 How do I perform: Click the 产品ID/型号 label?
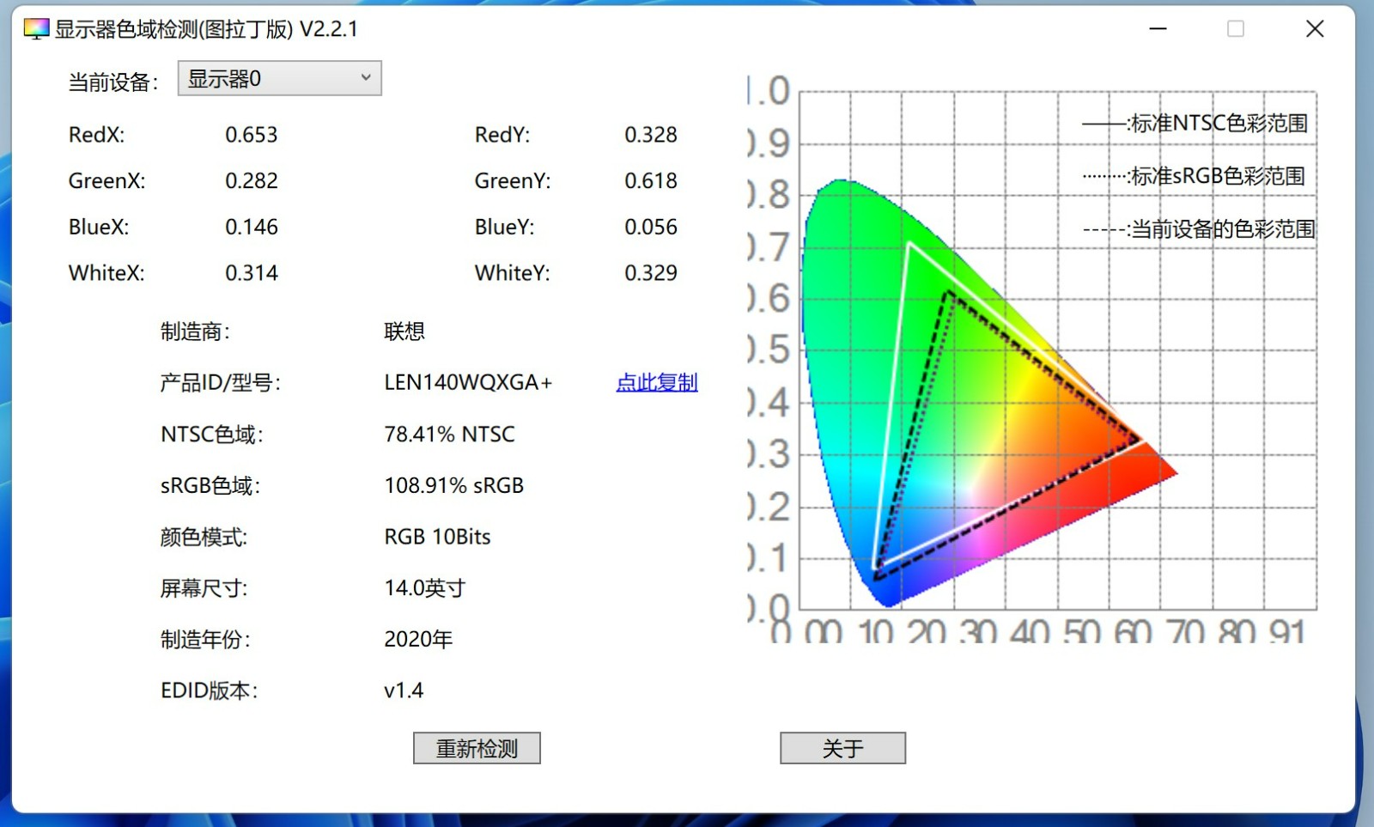click(x=221, y=382)
